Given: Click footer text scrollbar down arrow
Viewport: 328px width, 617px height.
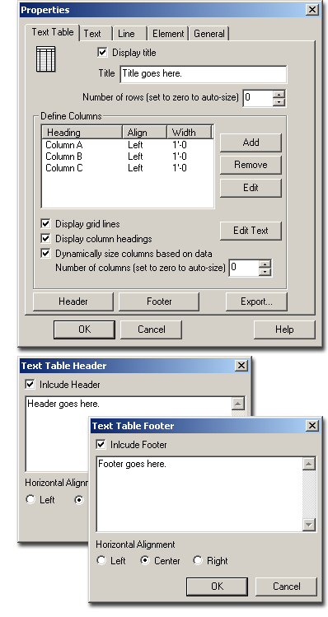Looking at the screenshot, I should 309,525.
